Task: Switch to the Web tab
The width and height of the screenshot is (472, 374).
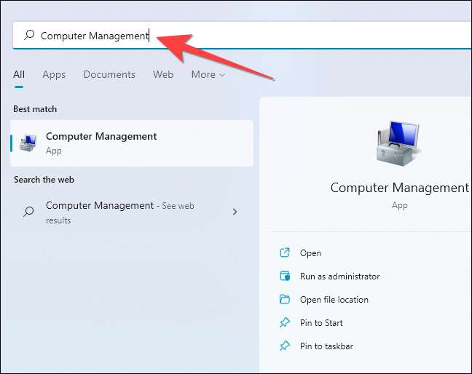Action: coord(163,74)
